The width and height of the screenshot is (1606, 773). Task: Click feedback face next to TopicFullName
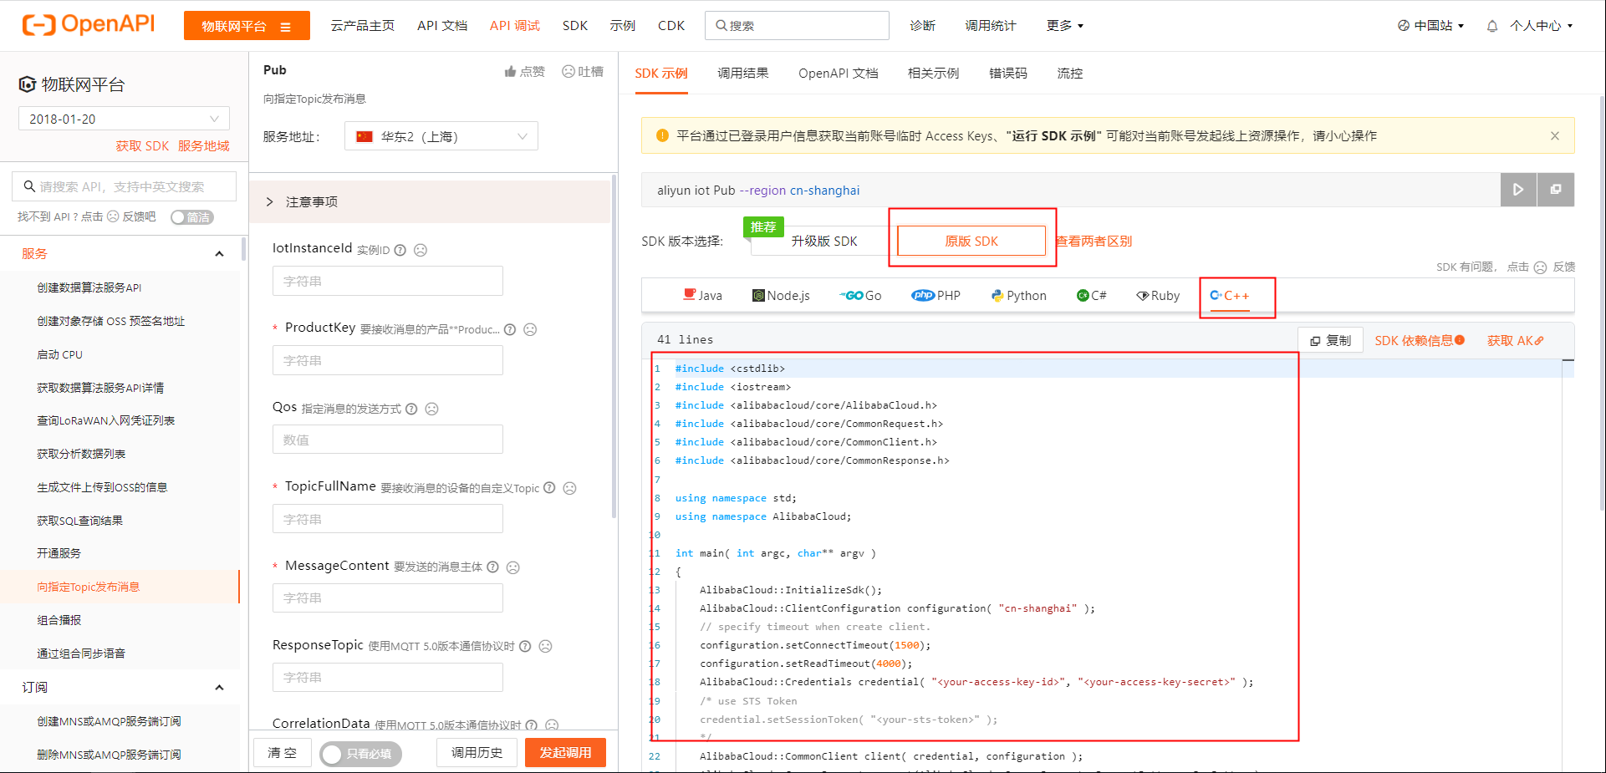click(569, 488)
